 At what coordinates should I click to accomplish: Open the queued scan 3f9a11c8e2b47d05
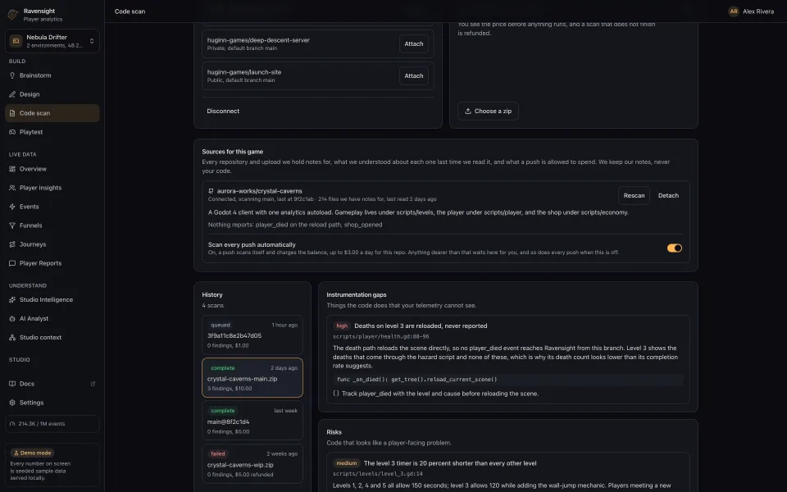252,335
